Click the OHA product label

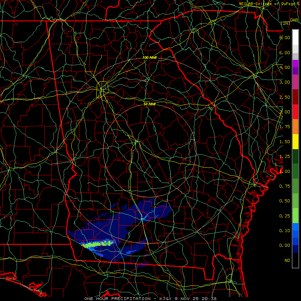(x=294, y=20)
